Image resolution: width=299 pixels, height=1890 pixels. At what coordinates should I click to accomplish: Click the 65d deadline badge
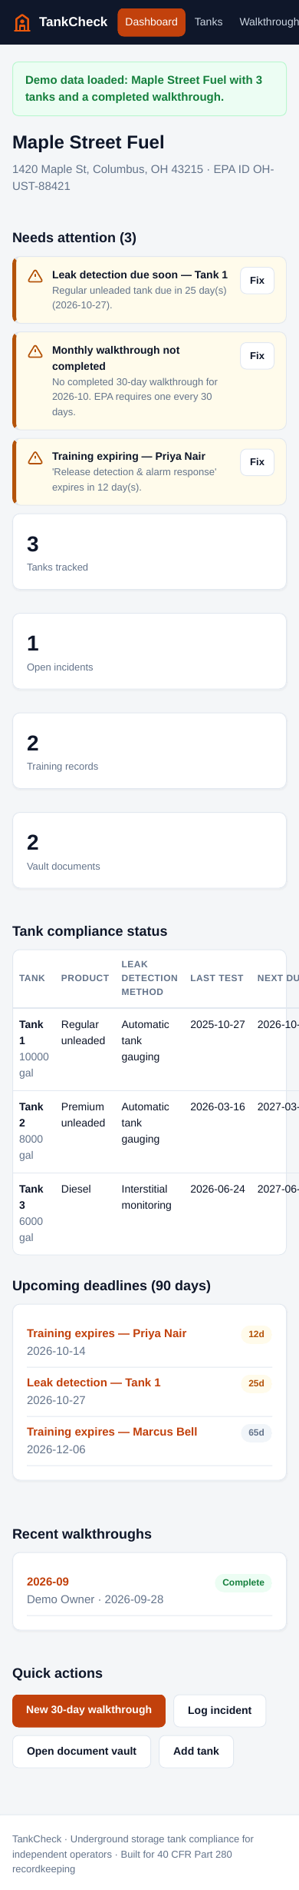(x=256, y=1432)
